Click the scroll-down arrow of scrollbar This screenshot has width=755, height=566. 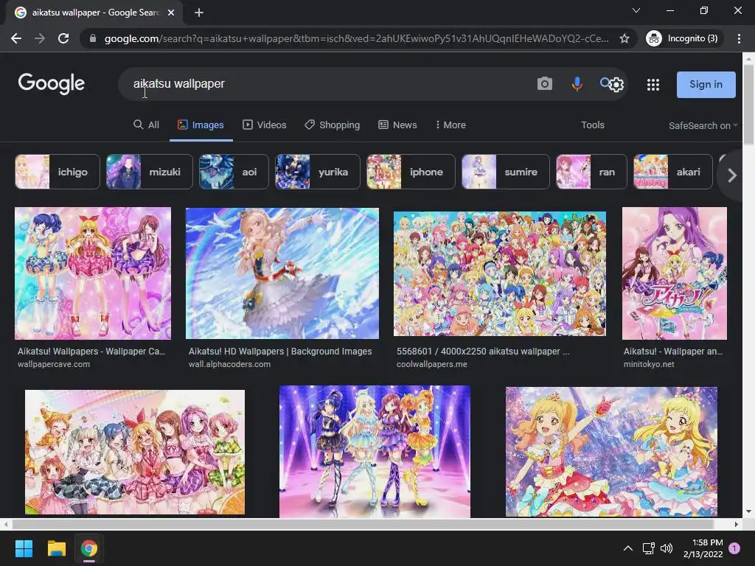748,511
